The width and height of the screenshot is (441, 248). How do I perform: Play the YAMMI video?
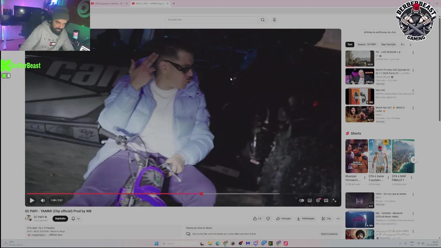click(x=32, y=200)
